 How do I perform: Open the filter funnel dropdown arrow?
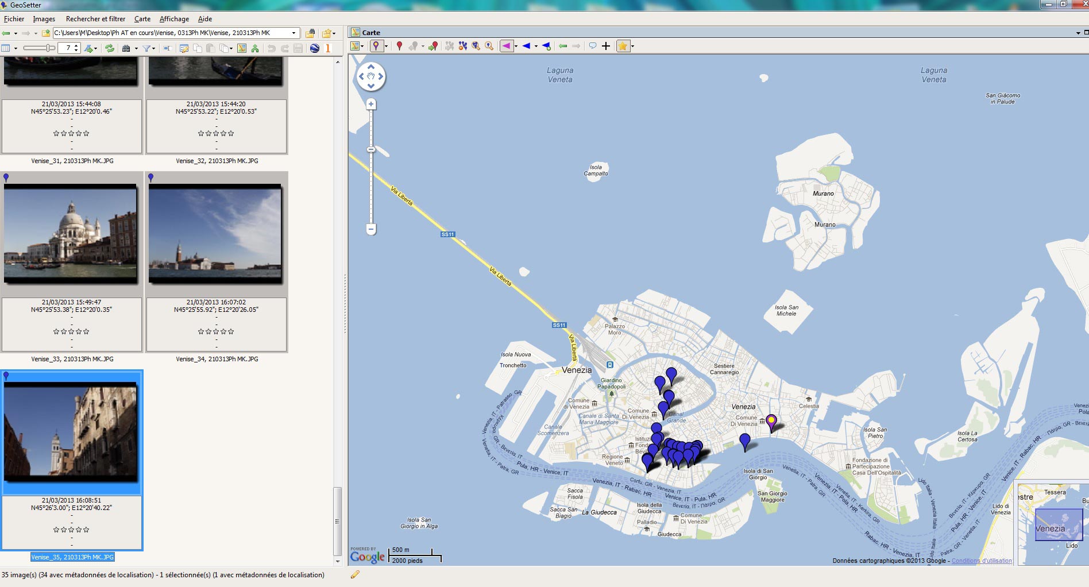pyautogui.click(x=153, y=48)
